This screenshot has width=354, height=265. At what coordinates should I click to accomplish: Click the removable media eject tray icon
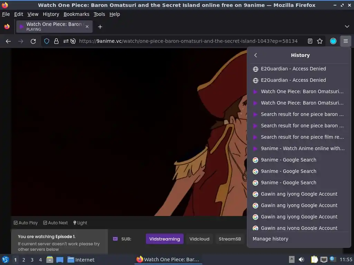[292, 259]
